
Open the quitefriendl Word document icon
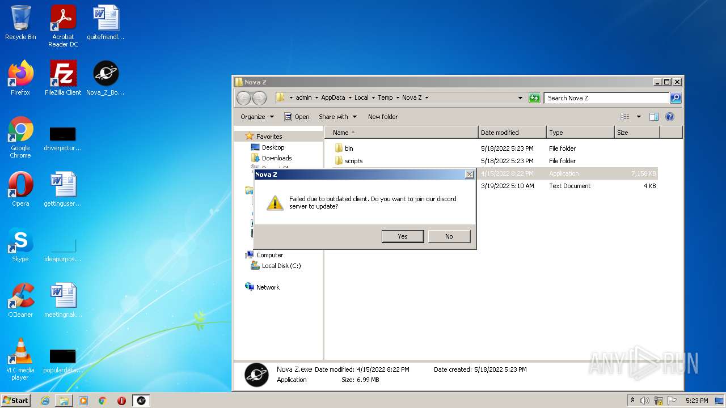(105, 23)
